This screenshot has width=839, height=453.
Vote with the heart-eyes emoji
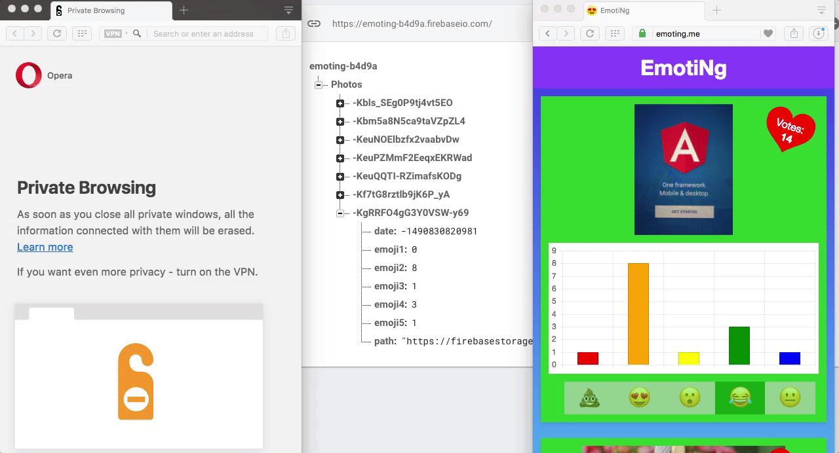pos(640,397)
